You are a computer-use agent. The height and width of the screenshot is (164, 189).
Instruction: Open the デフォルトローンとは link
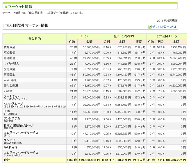pyautogui.click(x=164, y=27)
